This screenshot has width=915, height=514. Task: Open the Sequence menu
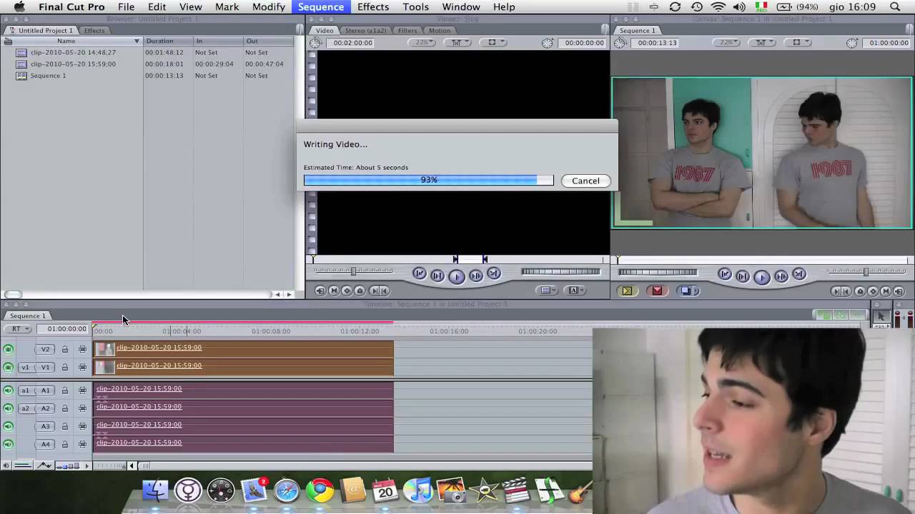click(x=321, y=6)
